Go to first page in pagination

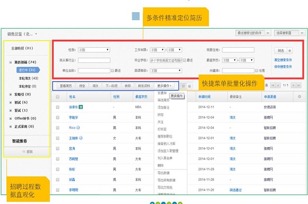pyautogui.click(x=273, y=85)
